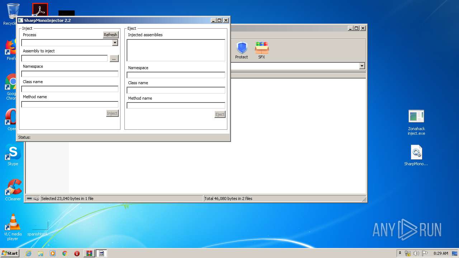The width and height of the screenshot is (459, 258).
Task: Click the Eject Class name field
Action: (x=176, y=90)
